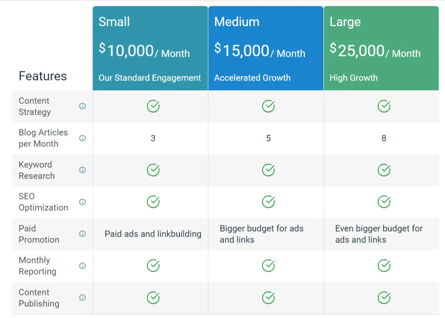Click the SEO Optimization info icon
The height and width of the screenshot is (318, 445).
(82, 202)
